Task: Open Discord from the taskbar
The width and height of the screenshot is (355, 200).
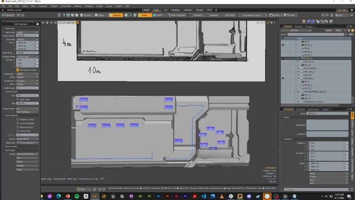Action: [249, 196]
